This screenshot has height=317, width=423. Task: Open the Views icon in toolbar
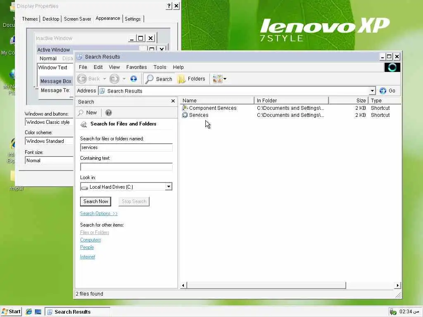tap(217, 79)
